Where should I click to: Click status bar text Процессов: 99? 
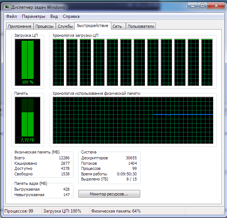(x=19, y=211)
